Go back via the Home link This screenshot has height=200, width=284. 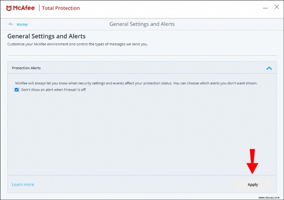coord(22,24)
